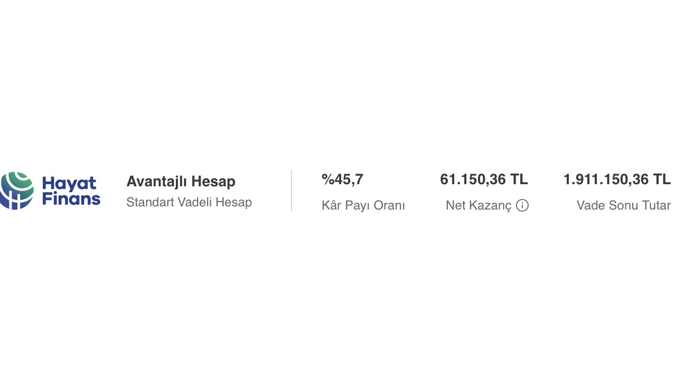Click the Vade Sonu Tutar label

tap(624, 205)
